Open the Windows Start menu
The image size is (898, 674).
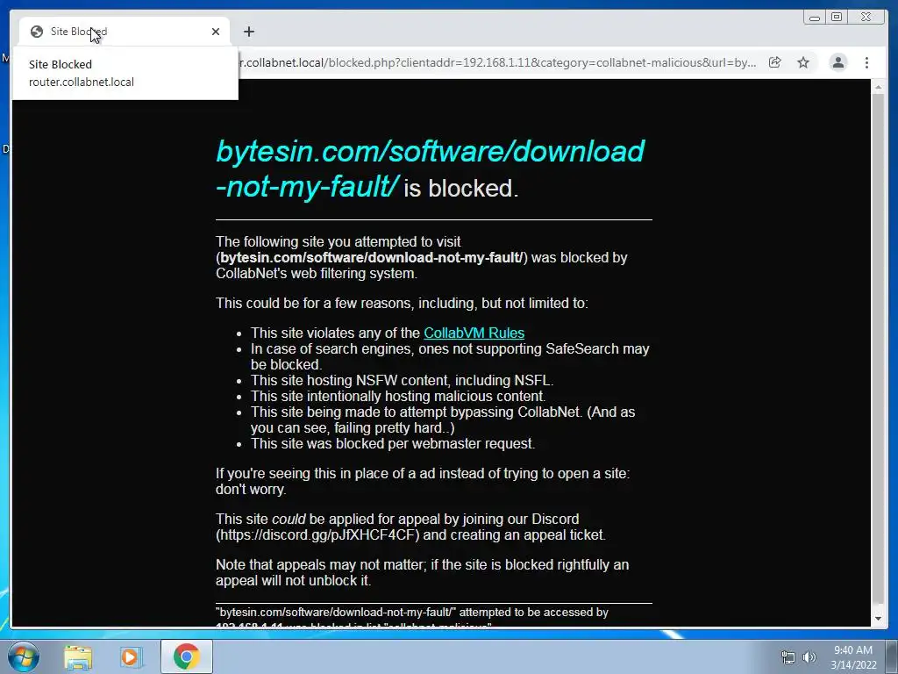click(23, 656)
